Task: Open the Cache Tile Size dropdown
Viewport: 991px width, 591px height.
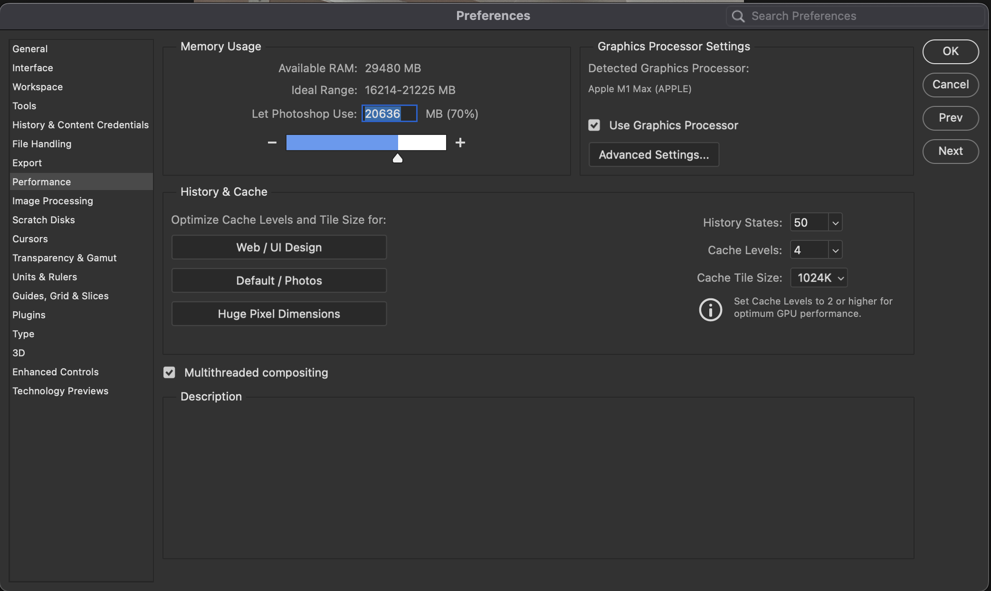Action: 840,278
